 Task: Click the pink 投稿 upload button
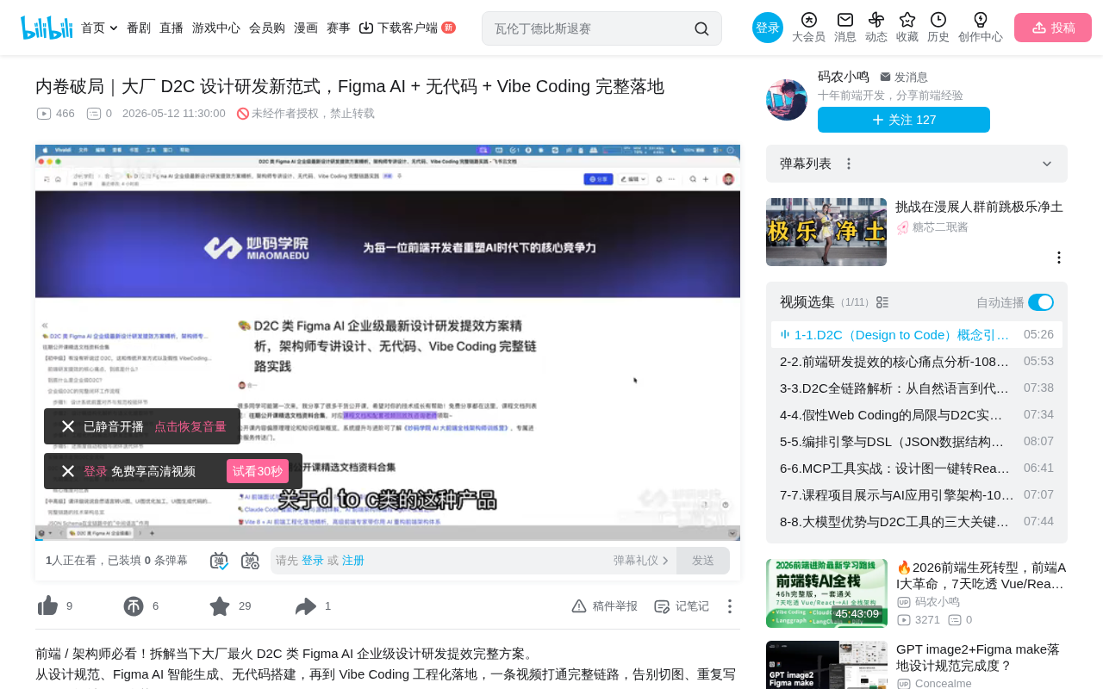[x=1053, y=28]
